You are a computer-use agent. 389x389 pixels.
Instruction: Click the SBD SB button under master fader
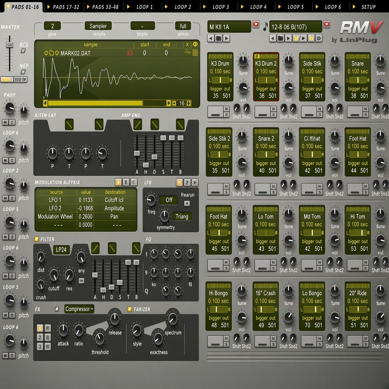pyautogui.click(x=21, y=79)
